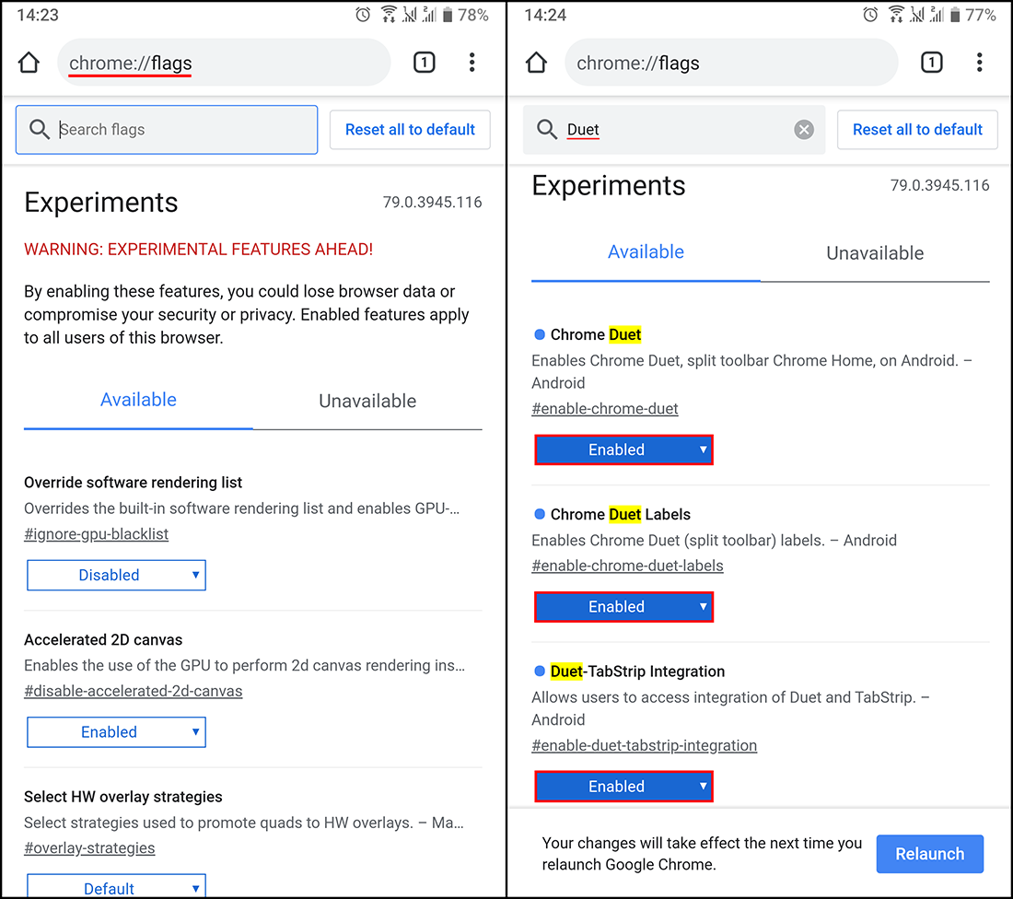Follow the #overlay-strategies link

[x=89, y=848]
